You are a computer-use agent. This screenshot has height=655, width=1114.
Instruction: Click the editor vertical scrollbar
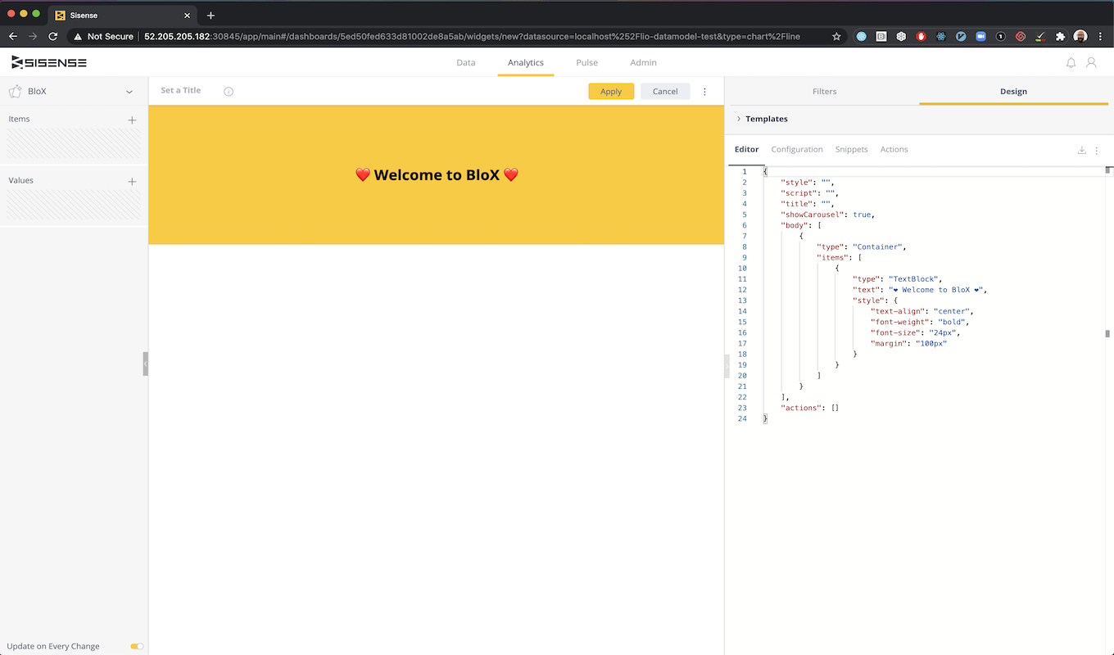[x=1107, y=333]
